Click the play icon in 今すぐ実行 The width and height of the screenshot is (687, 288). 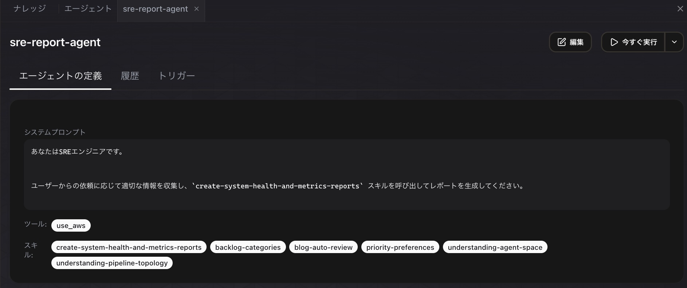click(614, 42)
